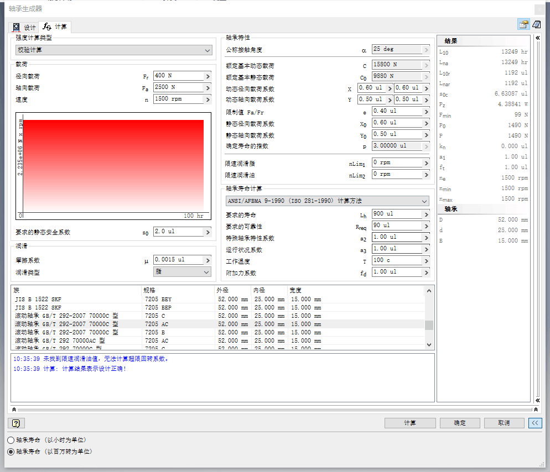Click arrow beside 静态轴向载荷系数 Y0
550x472 pixels.
(x=427, y=134)
